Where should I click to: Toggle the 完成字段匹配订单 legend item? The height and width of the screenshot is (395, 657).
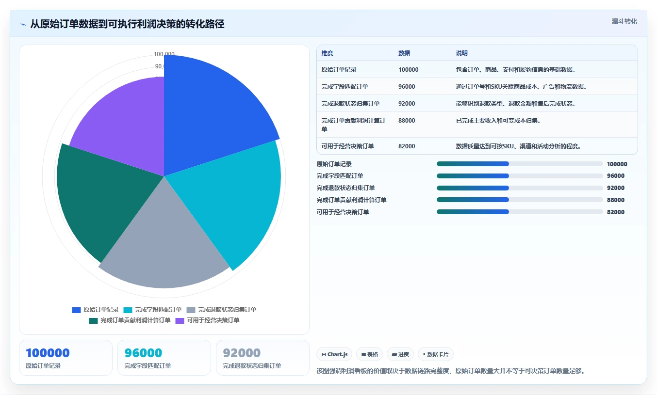[x=152, y=310]
